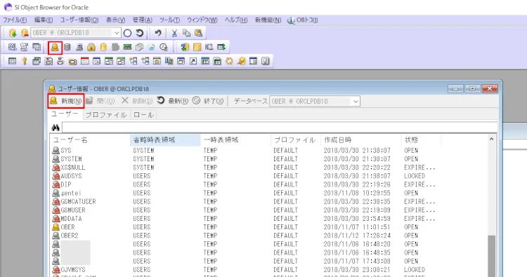Click the yellow cylinder database icon

pos(103,47)
